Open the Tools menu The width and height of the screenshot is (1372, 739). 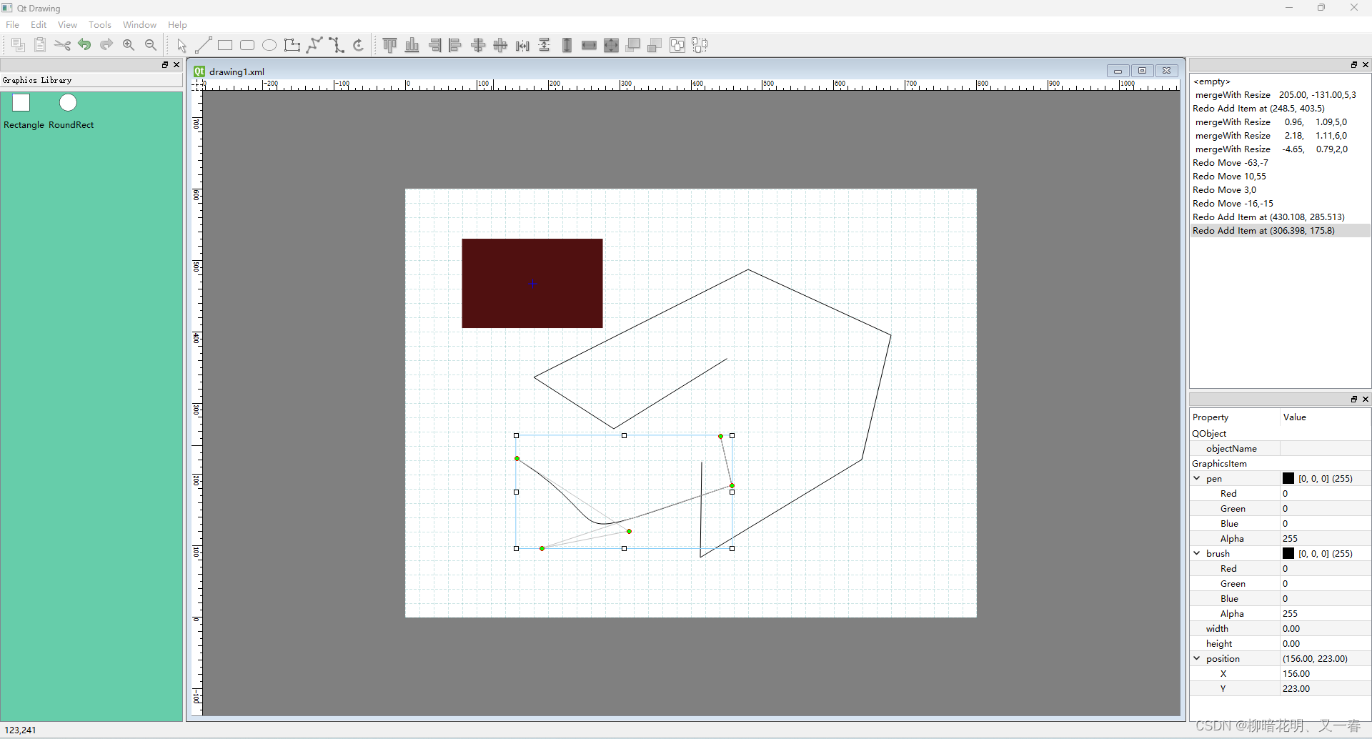(x=100, y=24)
